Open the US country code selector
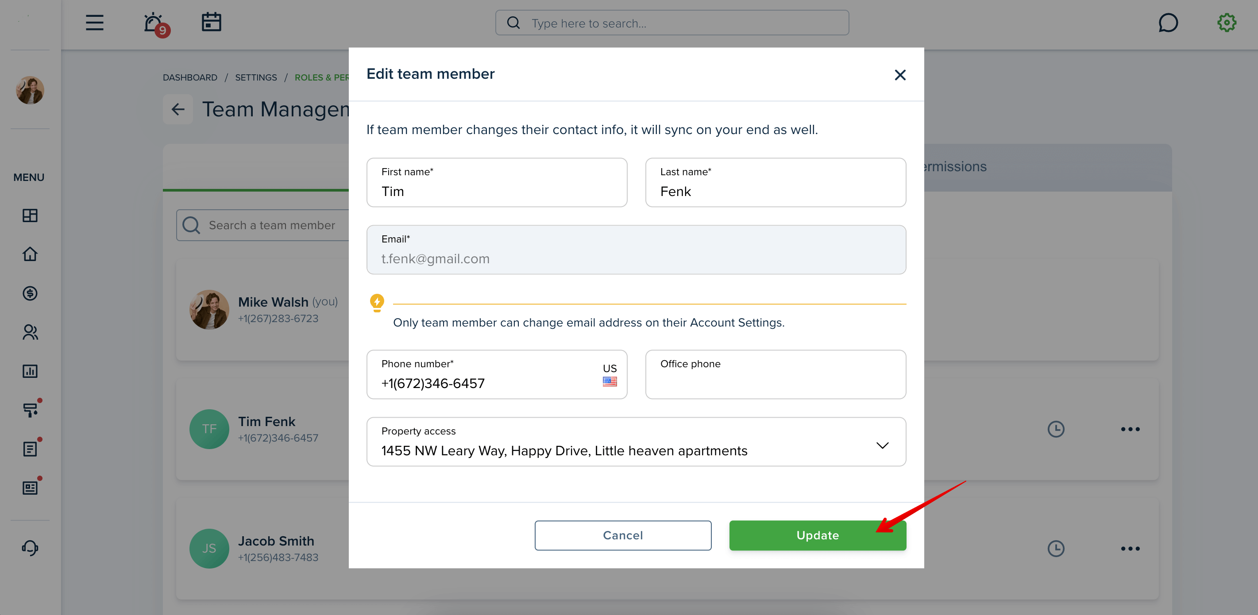 click(x=610, y=374)
